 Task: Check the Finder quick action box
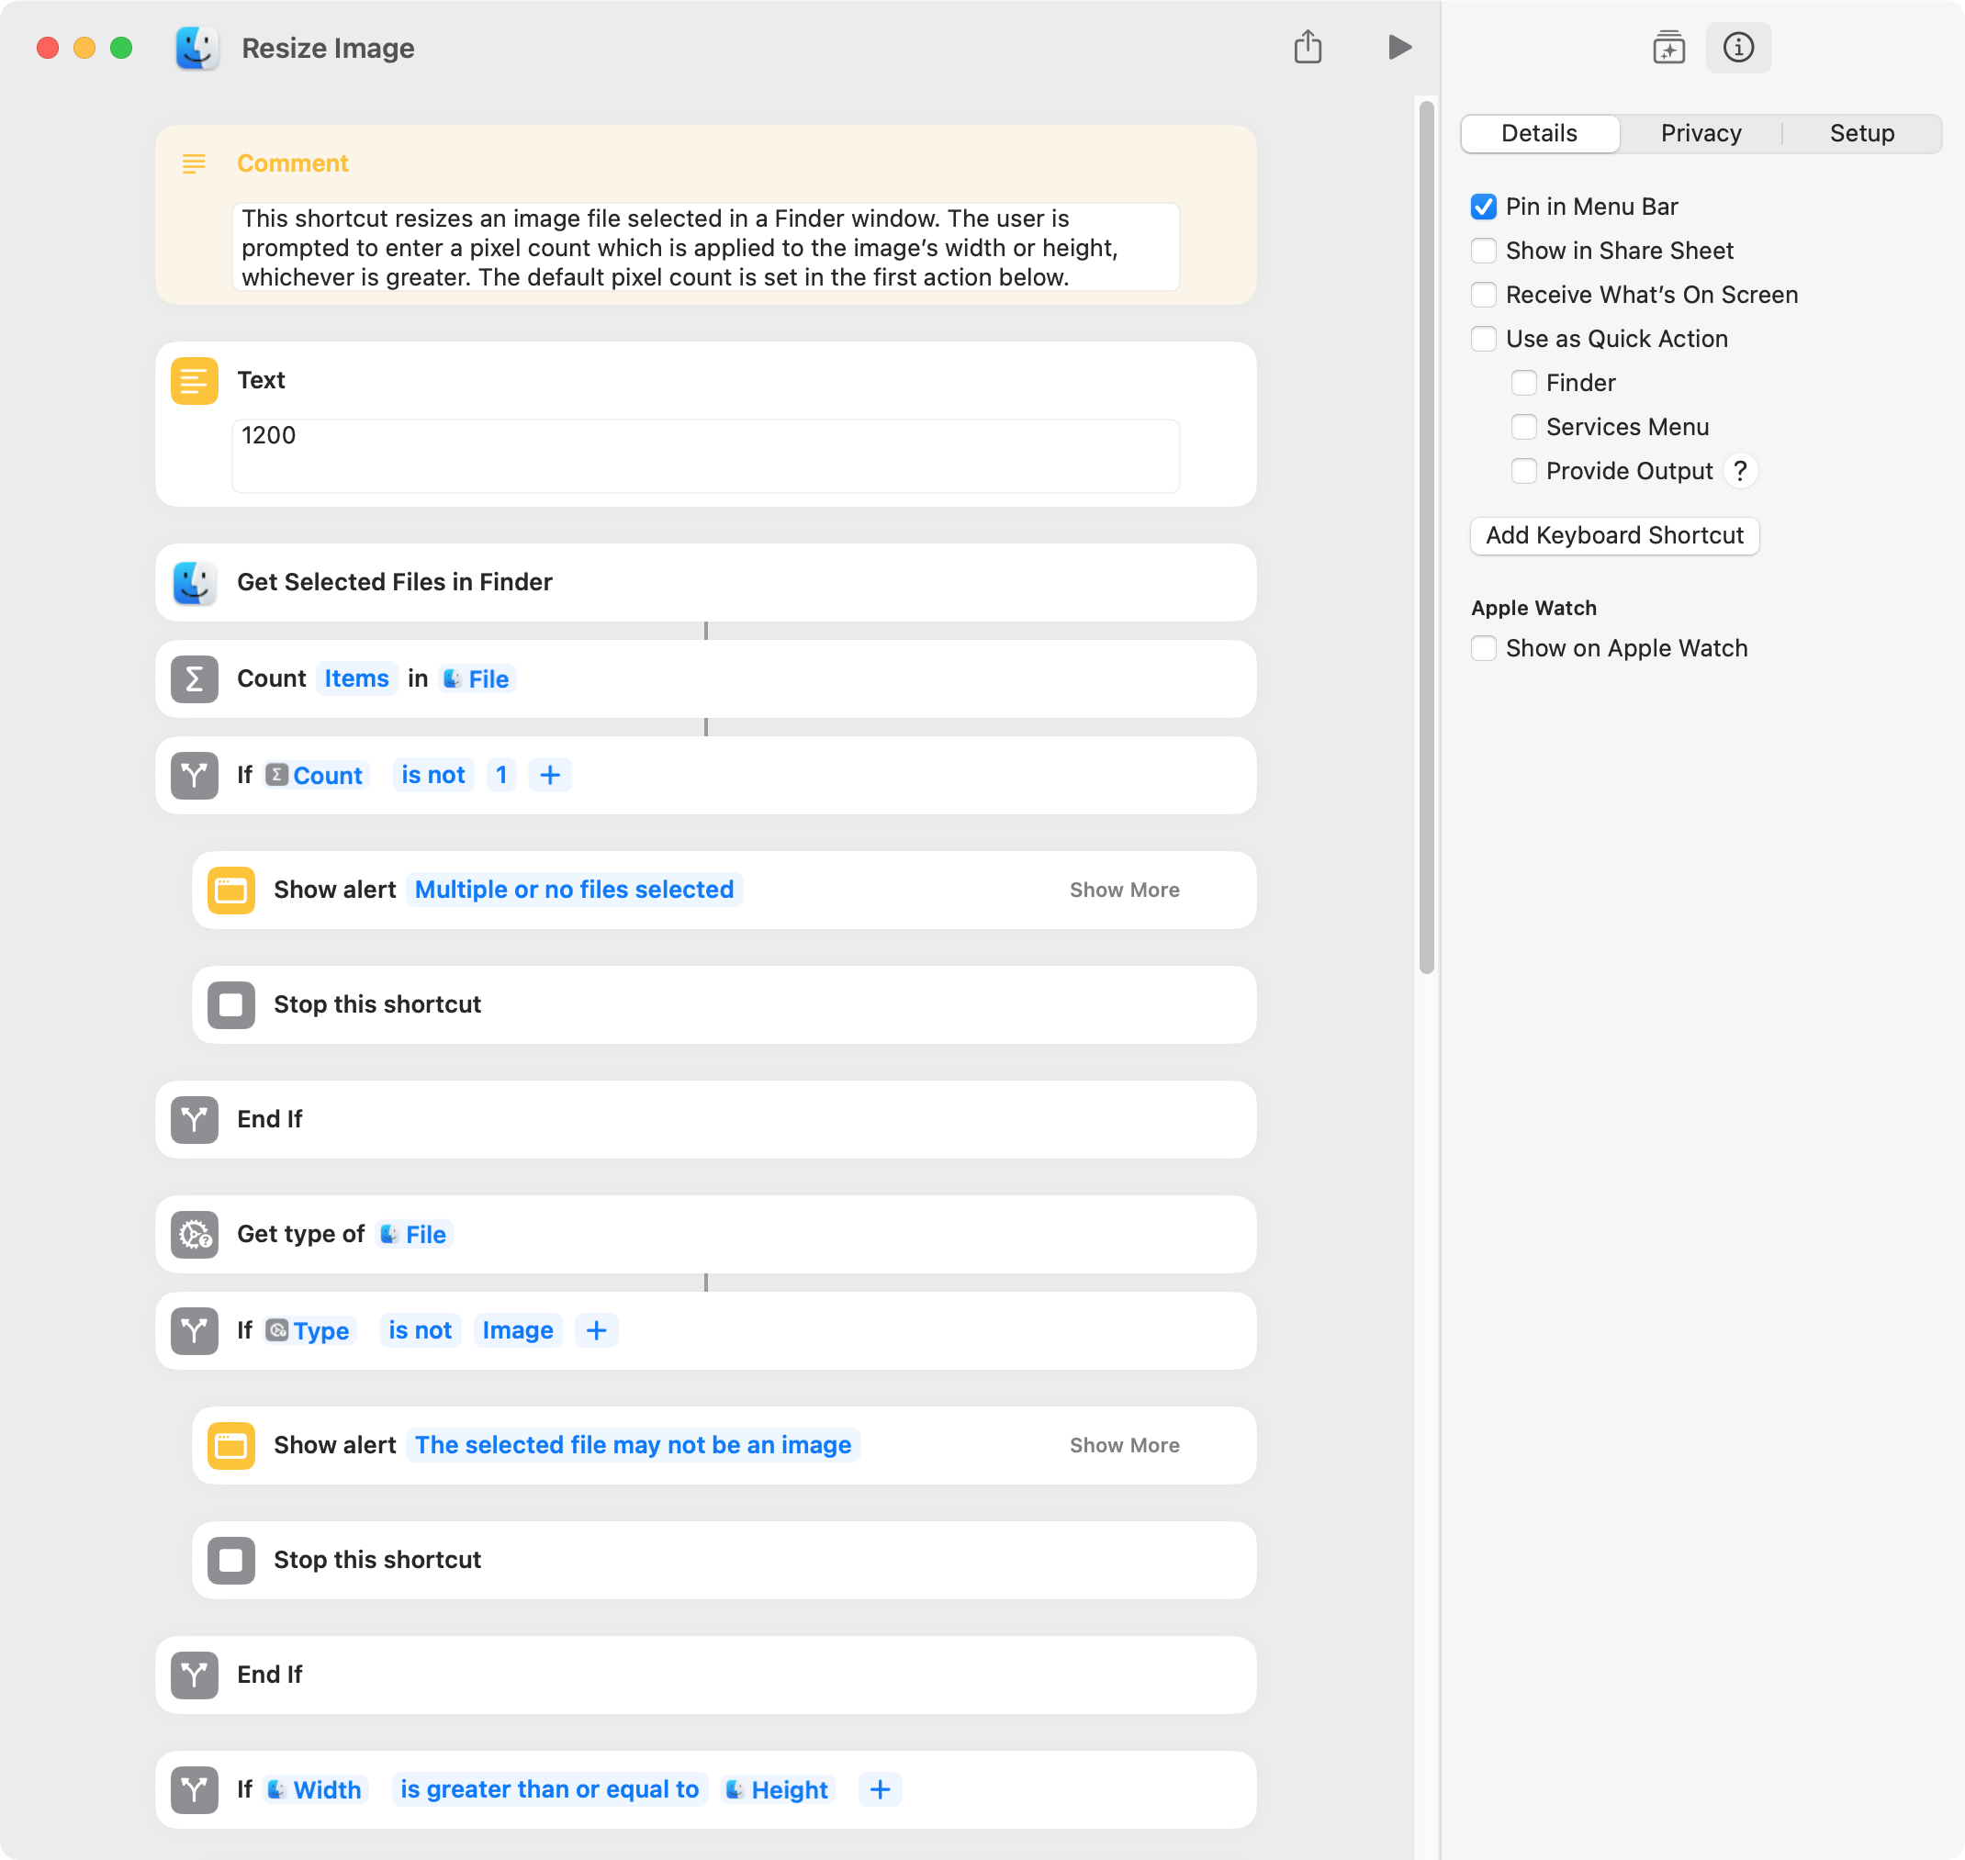(x=1524, y=383)
